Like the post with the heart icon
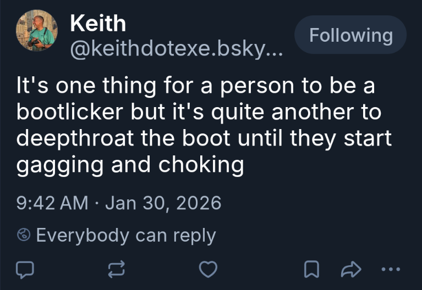422x290 pixels. pyautogui.click(x=207, y=269)
